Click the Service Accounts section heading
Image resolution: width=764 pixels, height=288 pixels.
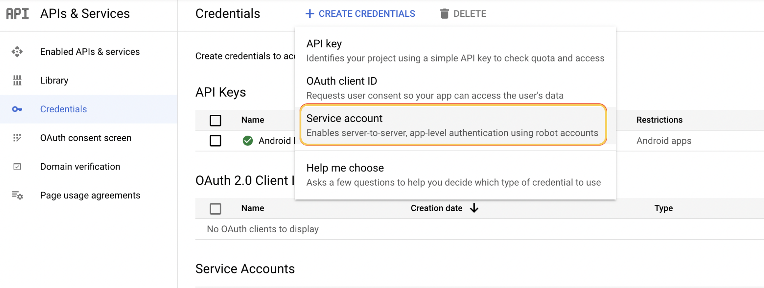click(245, 269)
